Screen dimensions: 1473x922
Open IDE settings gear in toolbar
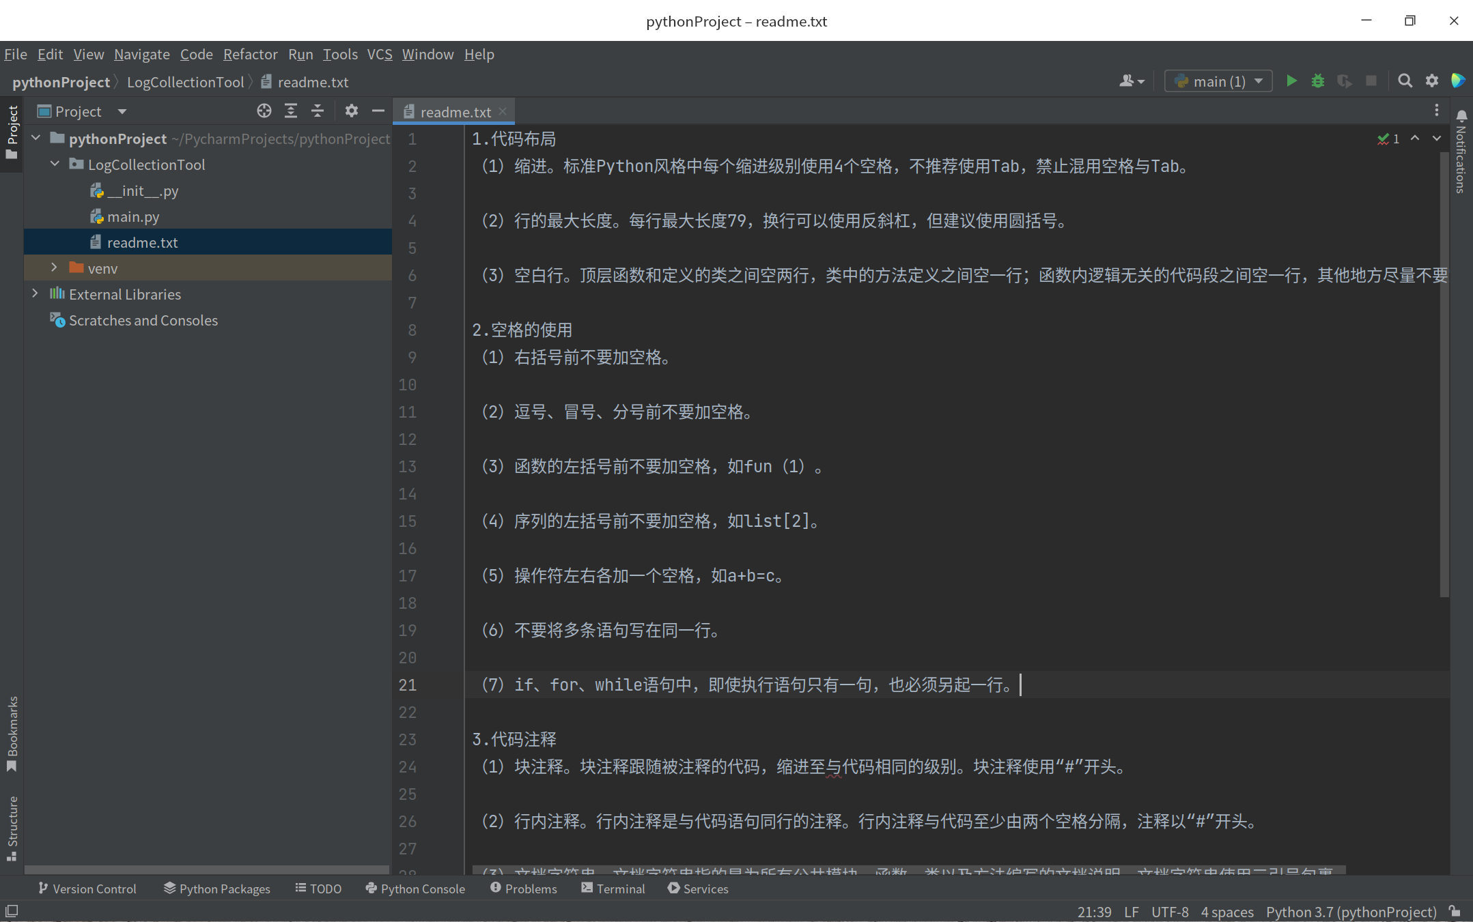point(1432,81)
